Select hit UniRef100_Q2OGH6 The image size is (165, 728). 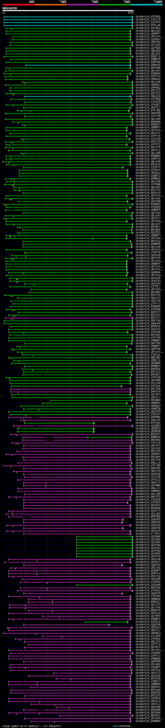coord(148,536)
